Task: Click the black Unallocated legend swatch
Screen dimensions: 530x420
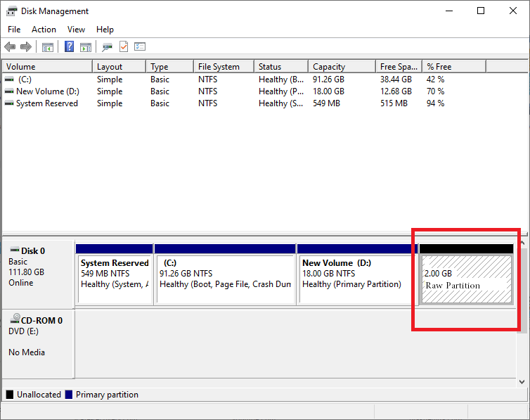Action: [10, 395]
